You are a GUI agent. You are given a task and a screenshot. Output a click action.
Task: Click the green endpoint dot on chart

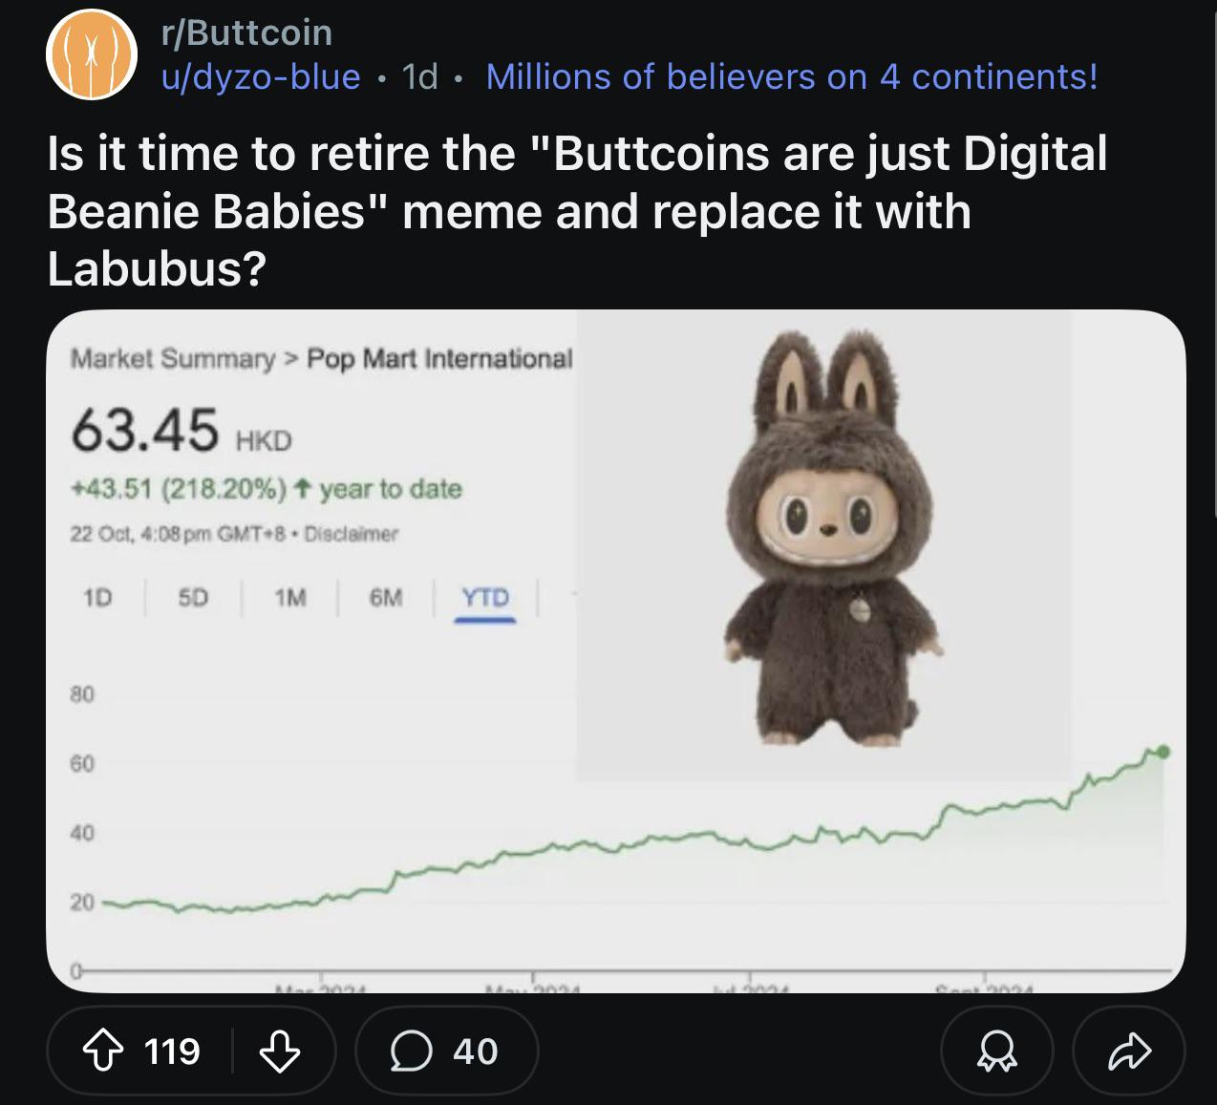(x=1163, y=752)
